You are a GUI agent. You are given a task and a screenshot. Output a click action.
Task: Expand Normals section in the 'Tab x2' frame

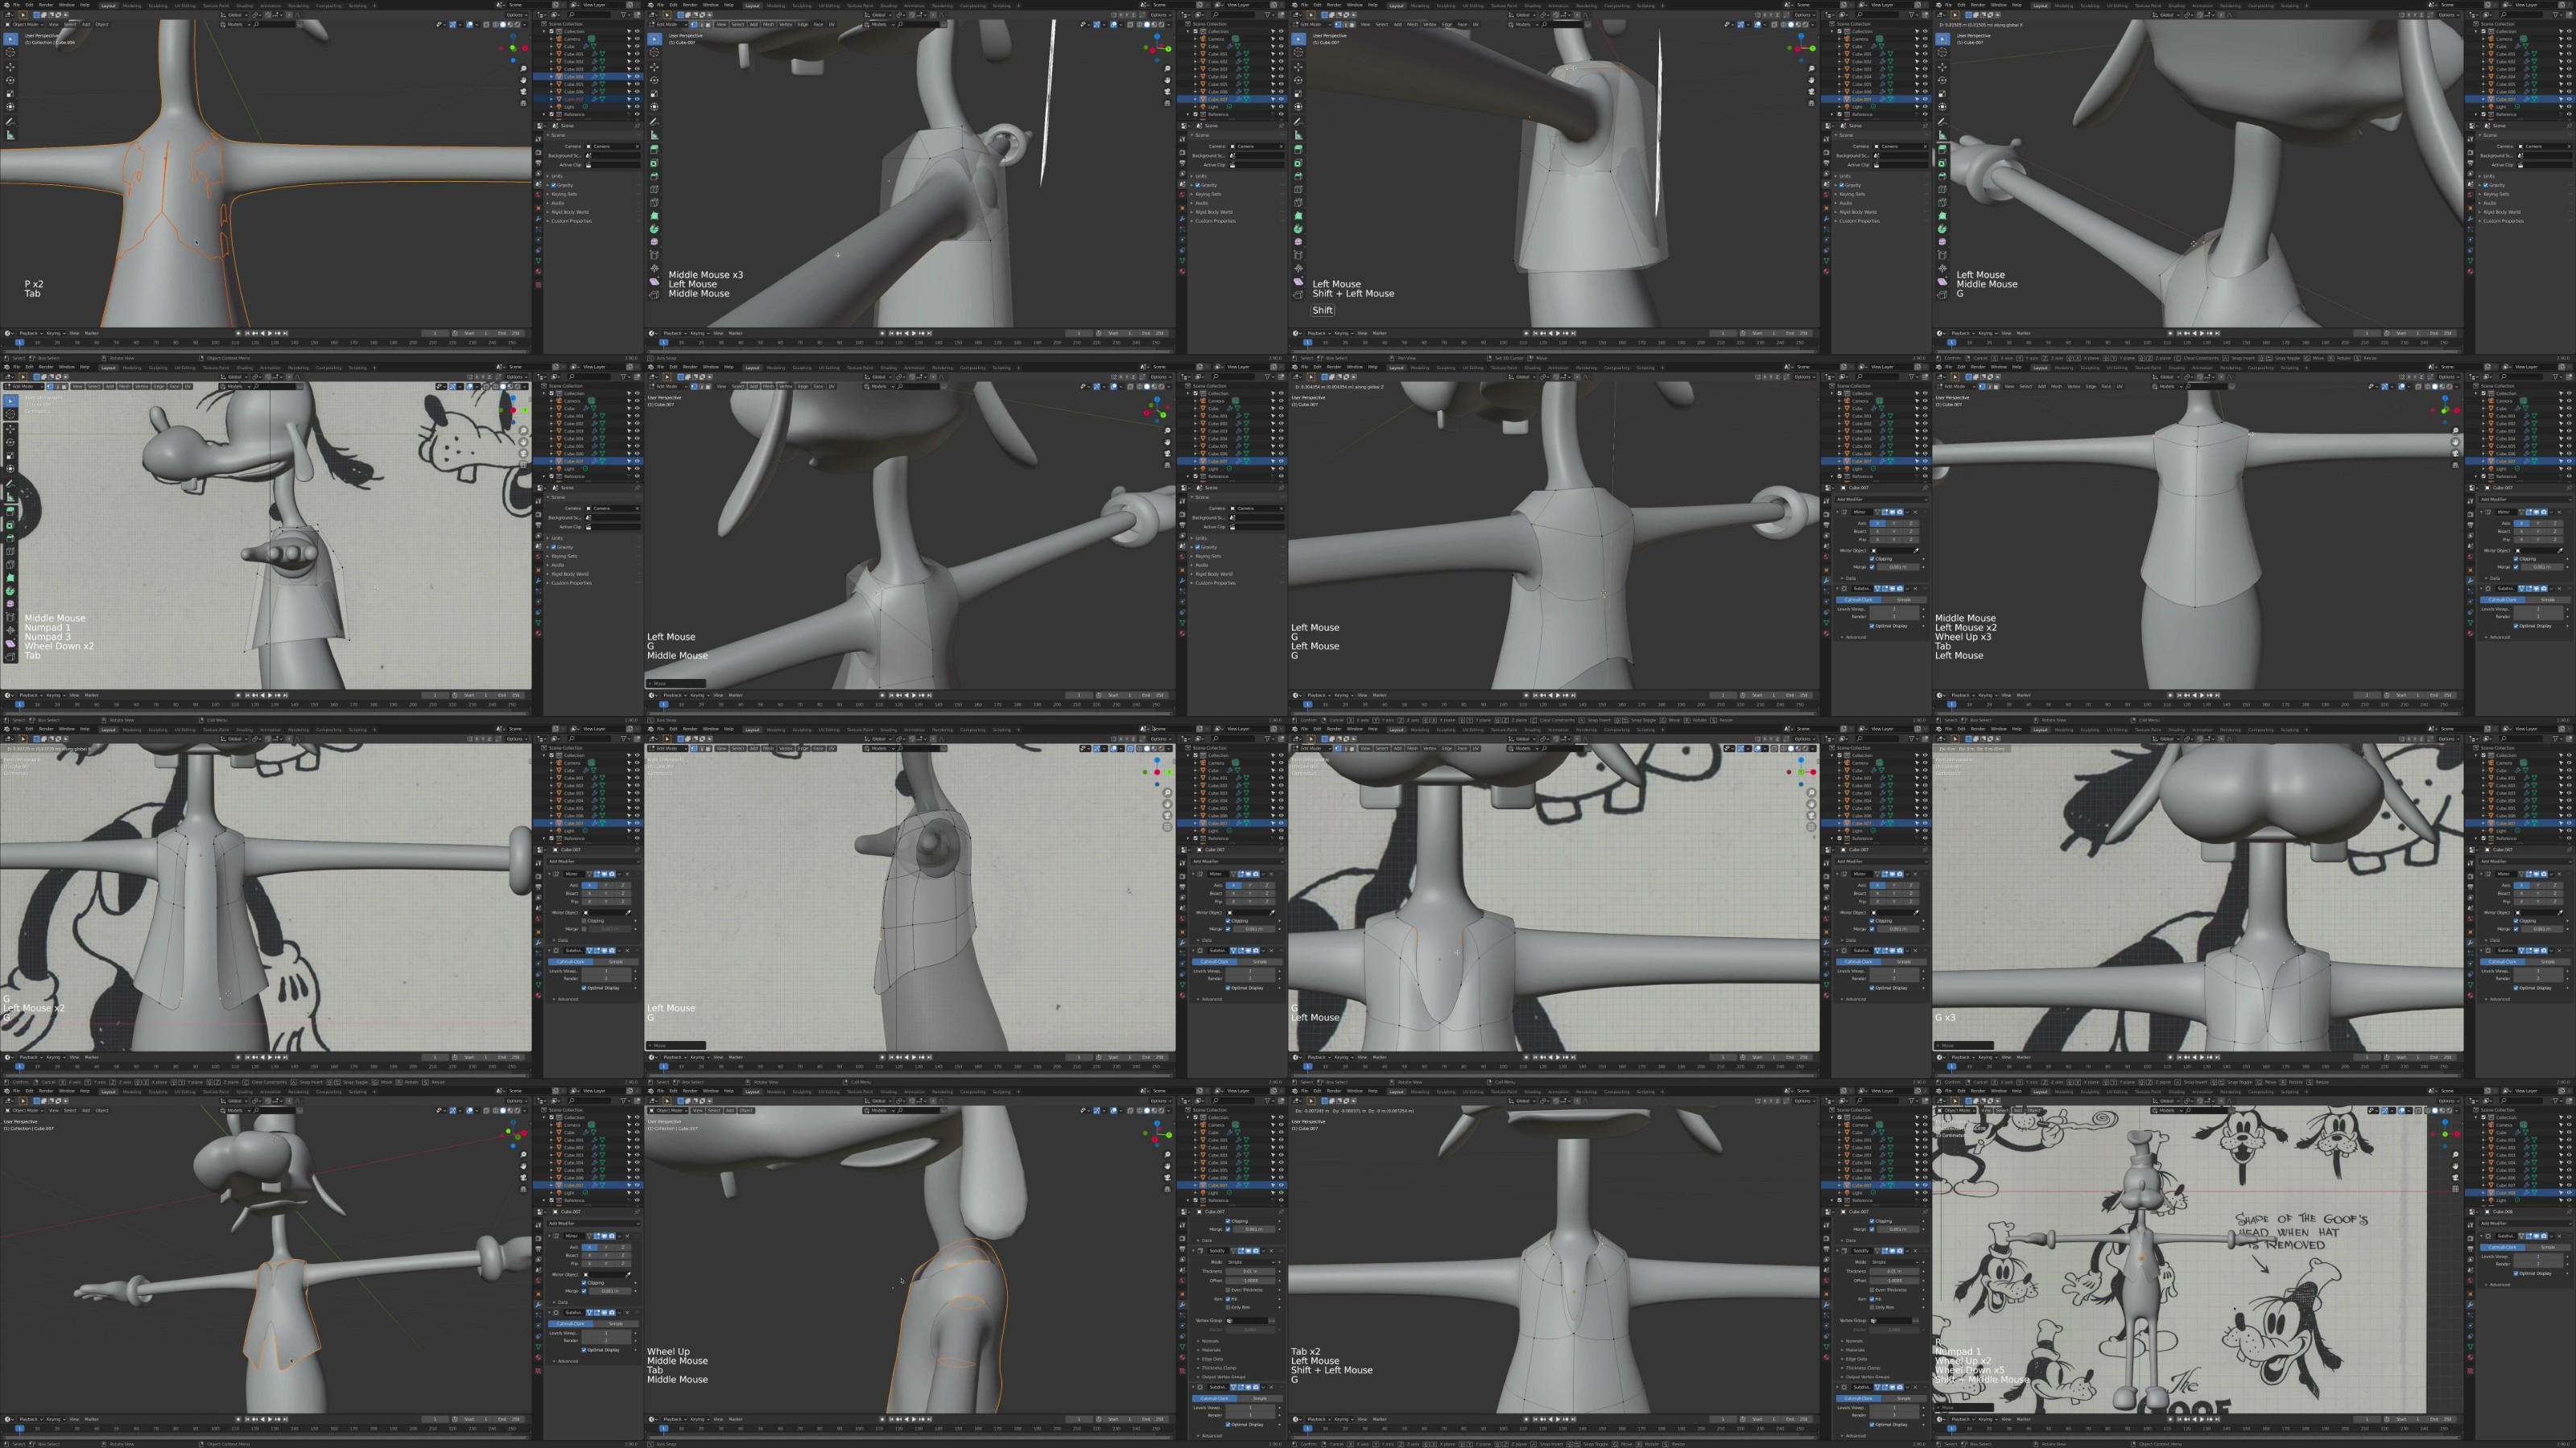(x=1852, y=1341)
